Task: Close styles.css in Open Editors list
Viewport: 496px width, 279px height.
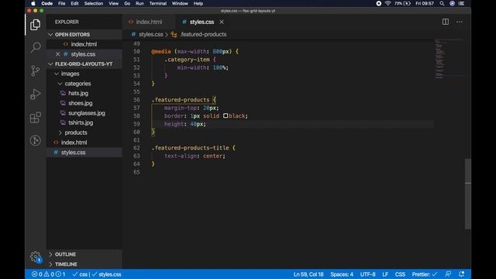Action: pyautogui.click(x=57, y=54)
